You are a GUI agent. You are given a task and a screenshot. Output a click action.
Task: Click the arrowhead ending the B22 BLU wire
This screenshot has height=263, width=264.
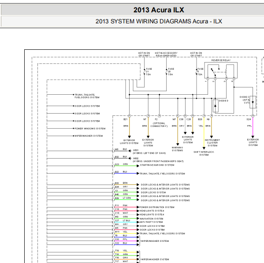[138, 173]
